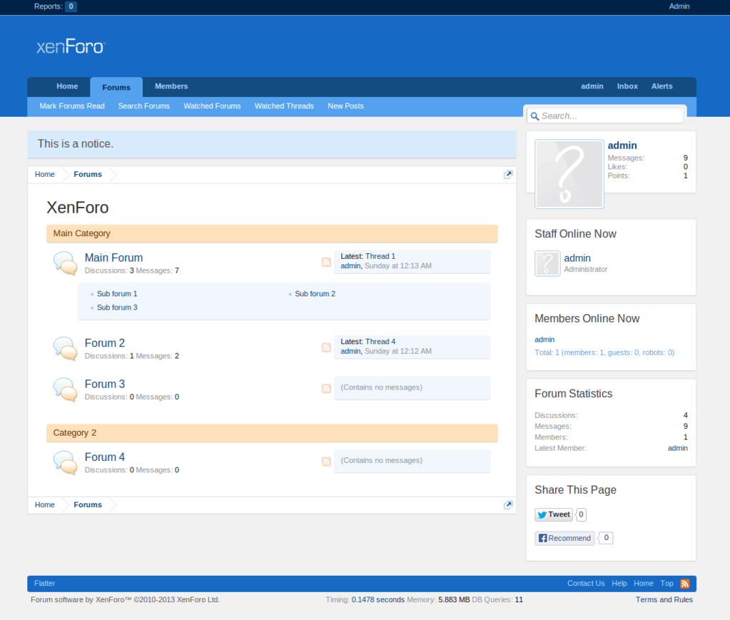
Task: Open the Inbox menu
Action: [x=627, y=86]
